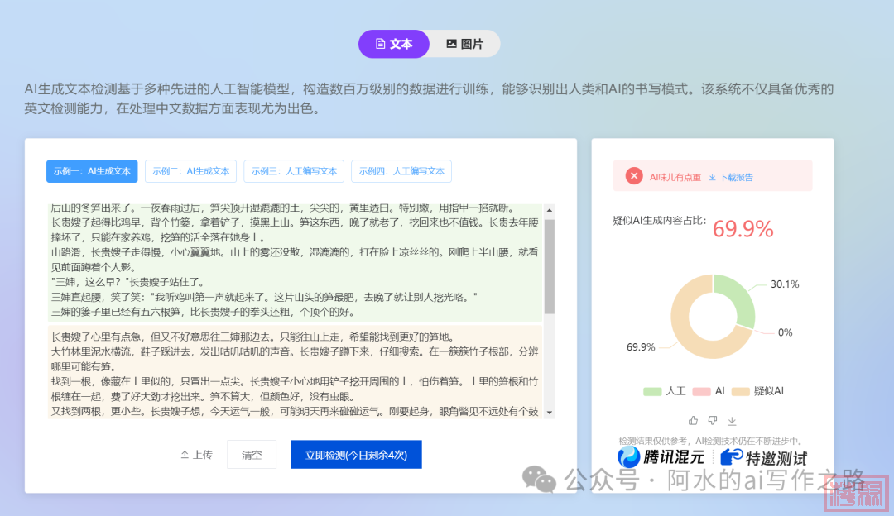Viewport: 894px width, 516px height.
Task: Open the 下载报告 download link
Action: 730,177
